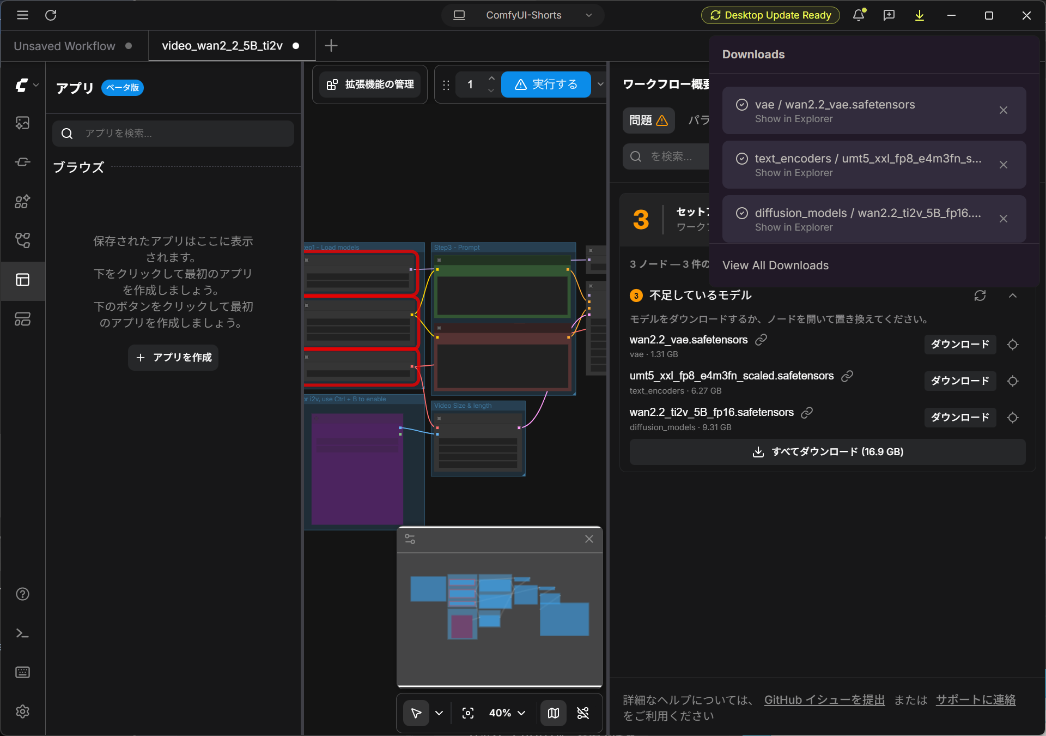The width and height of the screenshot is (1046, 736).
Task: Add a new workflow tab
Action: tap(331, 46)
